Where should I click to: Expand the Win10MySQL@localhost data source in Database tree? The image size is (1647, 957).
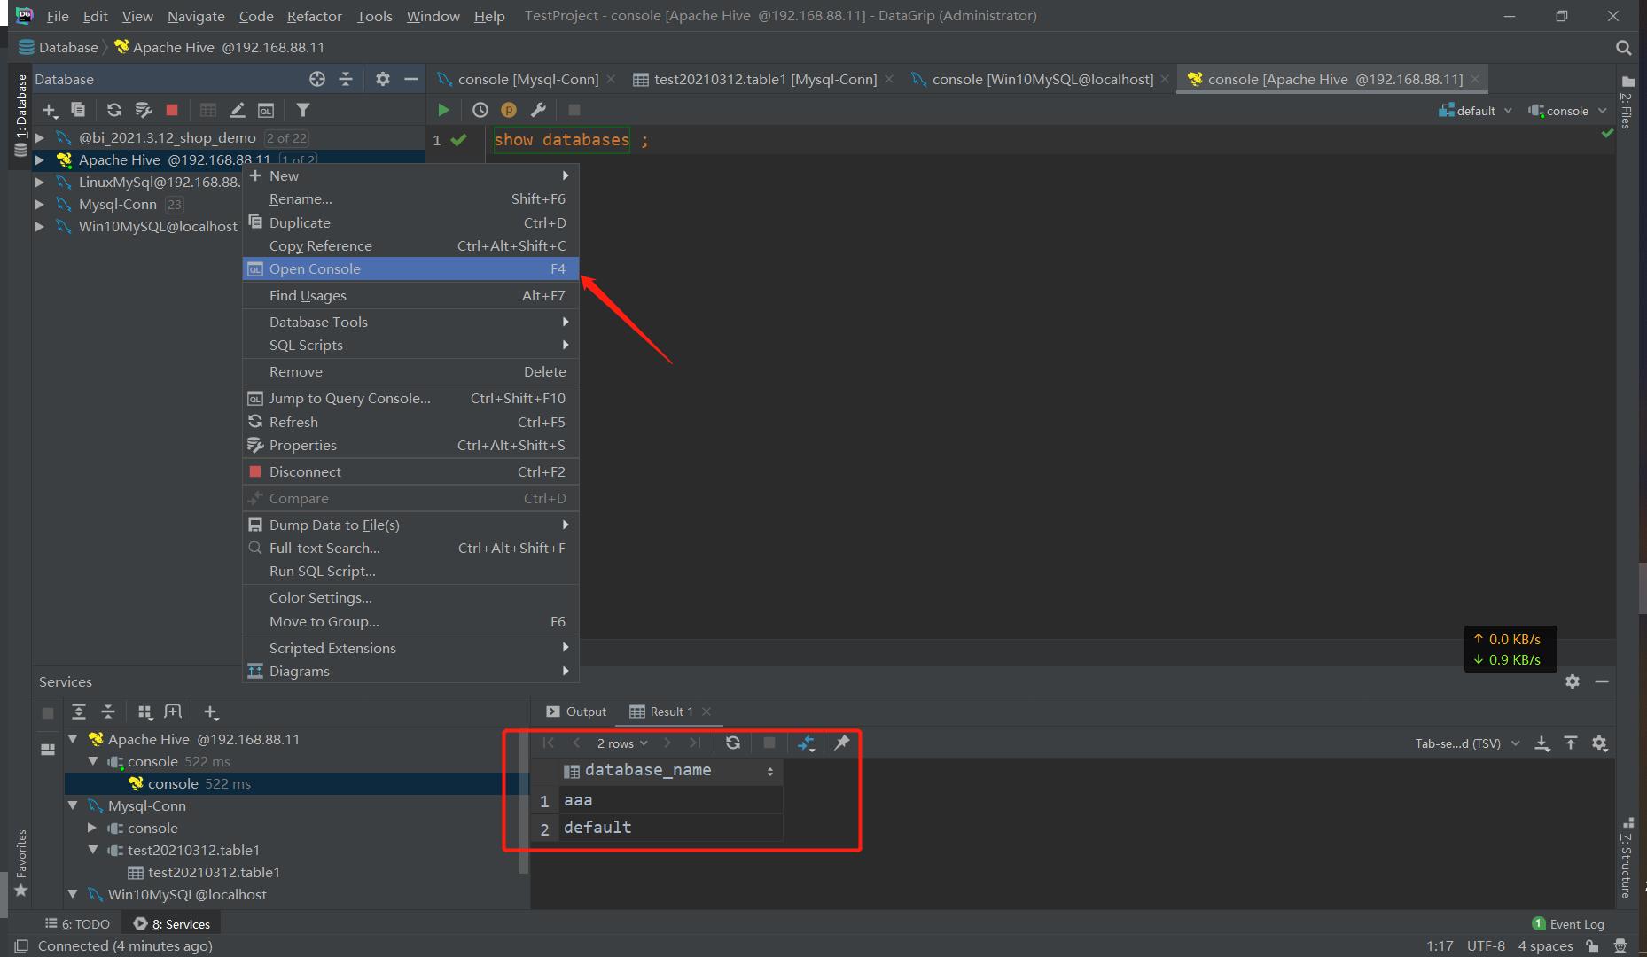(x=39, y=227)
